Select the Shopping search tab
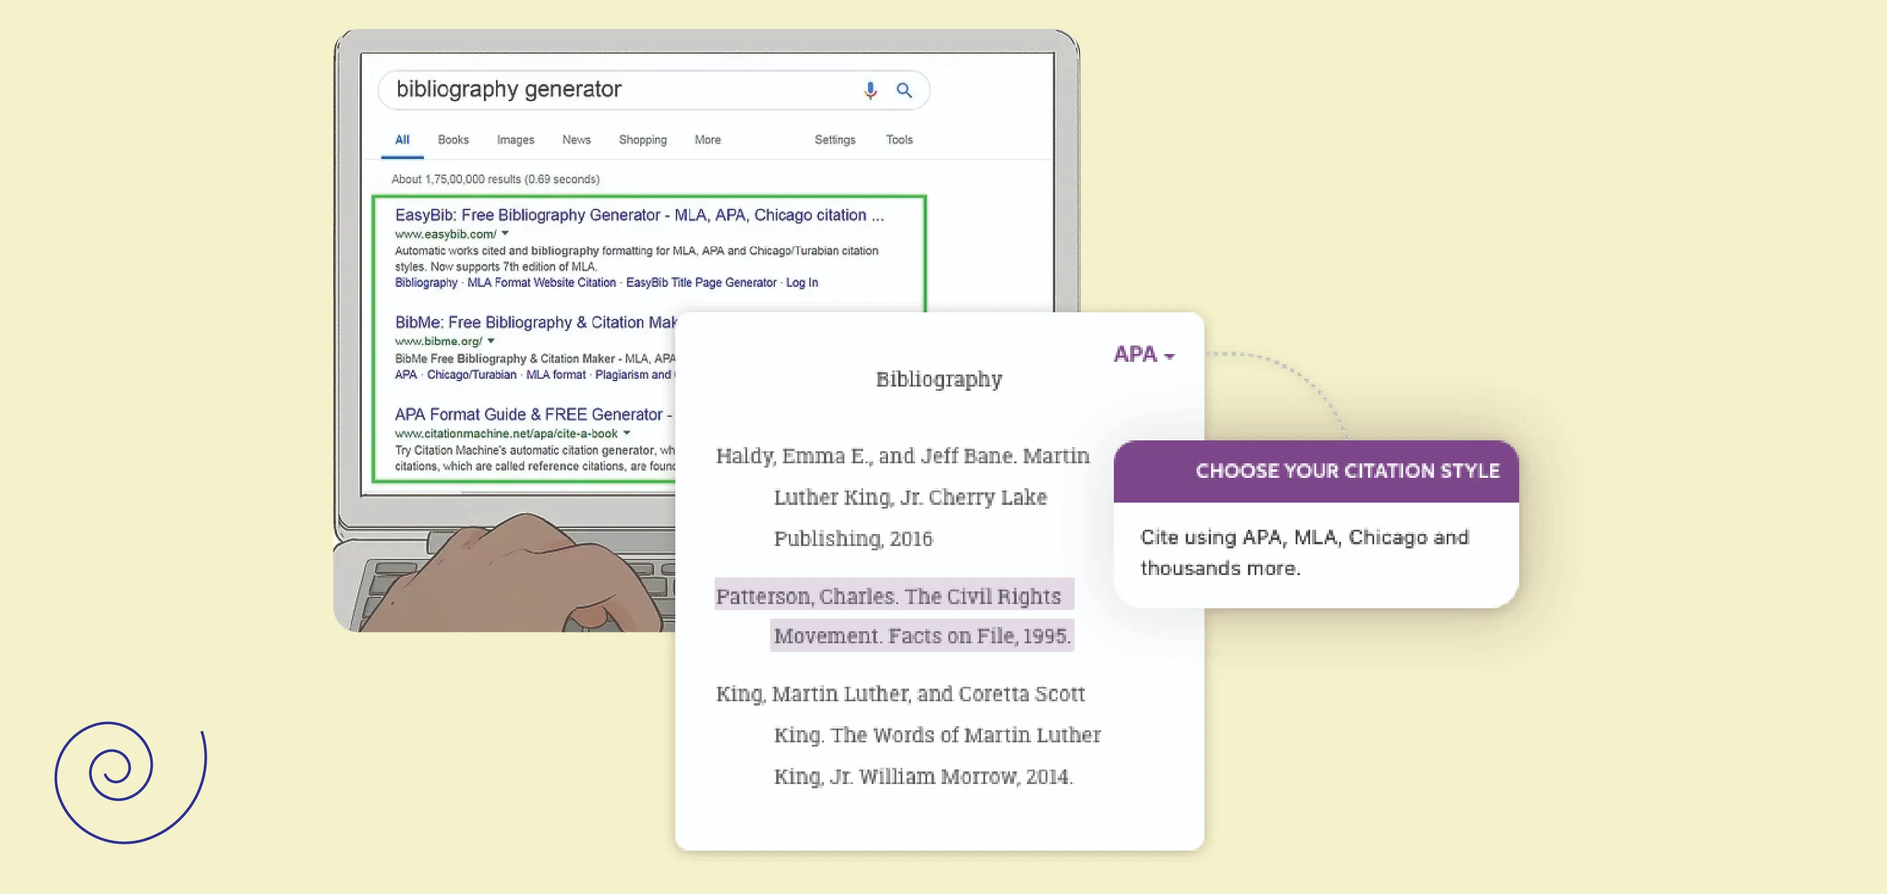 pyautogui.click(x=643, y=139)
